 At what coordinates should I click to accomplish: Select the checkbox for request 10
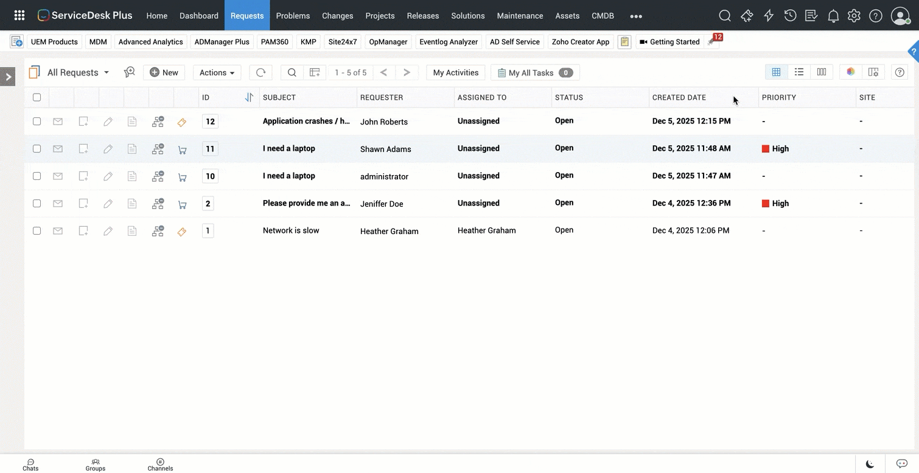click(x=37, y=176)
